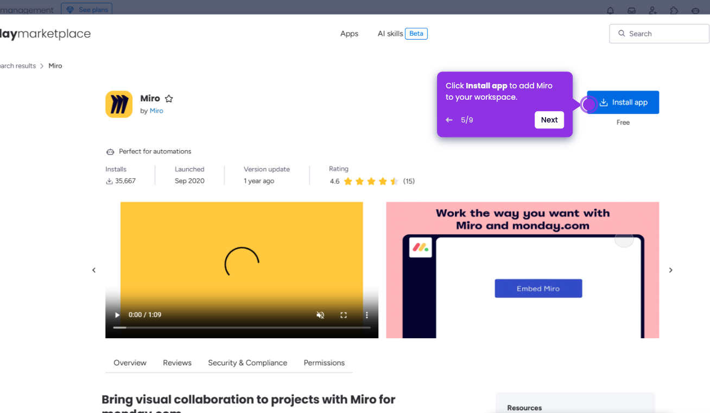Viewport: 710px width, 413px height.
Task: Open the Apps menu item
Action: (x=349, y=34)
